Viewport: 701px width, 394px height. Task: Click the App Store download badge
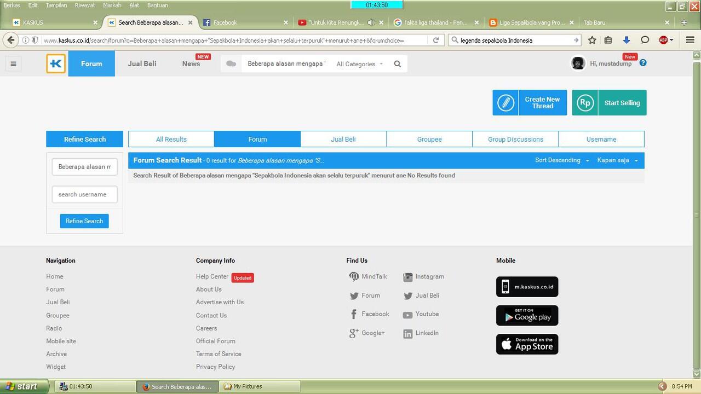(527, 344)
